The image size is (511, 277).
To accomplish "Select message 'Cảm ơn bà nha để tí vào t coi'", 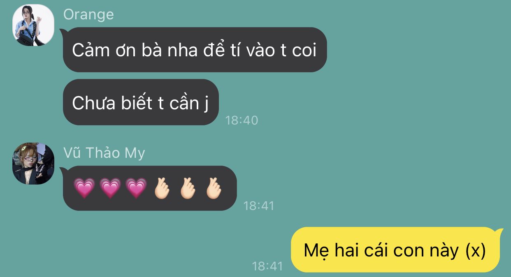I will [195, 50].
